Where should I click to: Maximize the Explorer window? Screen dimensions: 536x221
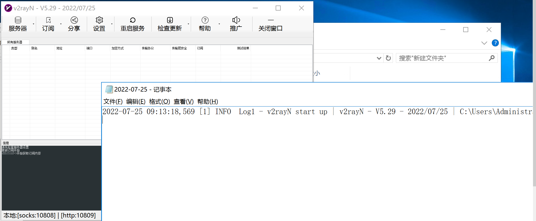click(466, 30)
